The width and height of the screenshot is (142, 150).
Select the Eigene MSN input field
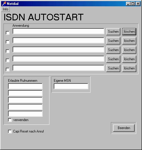coord(71,86)
